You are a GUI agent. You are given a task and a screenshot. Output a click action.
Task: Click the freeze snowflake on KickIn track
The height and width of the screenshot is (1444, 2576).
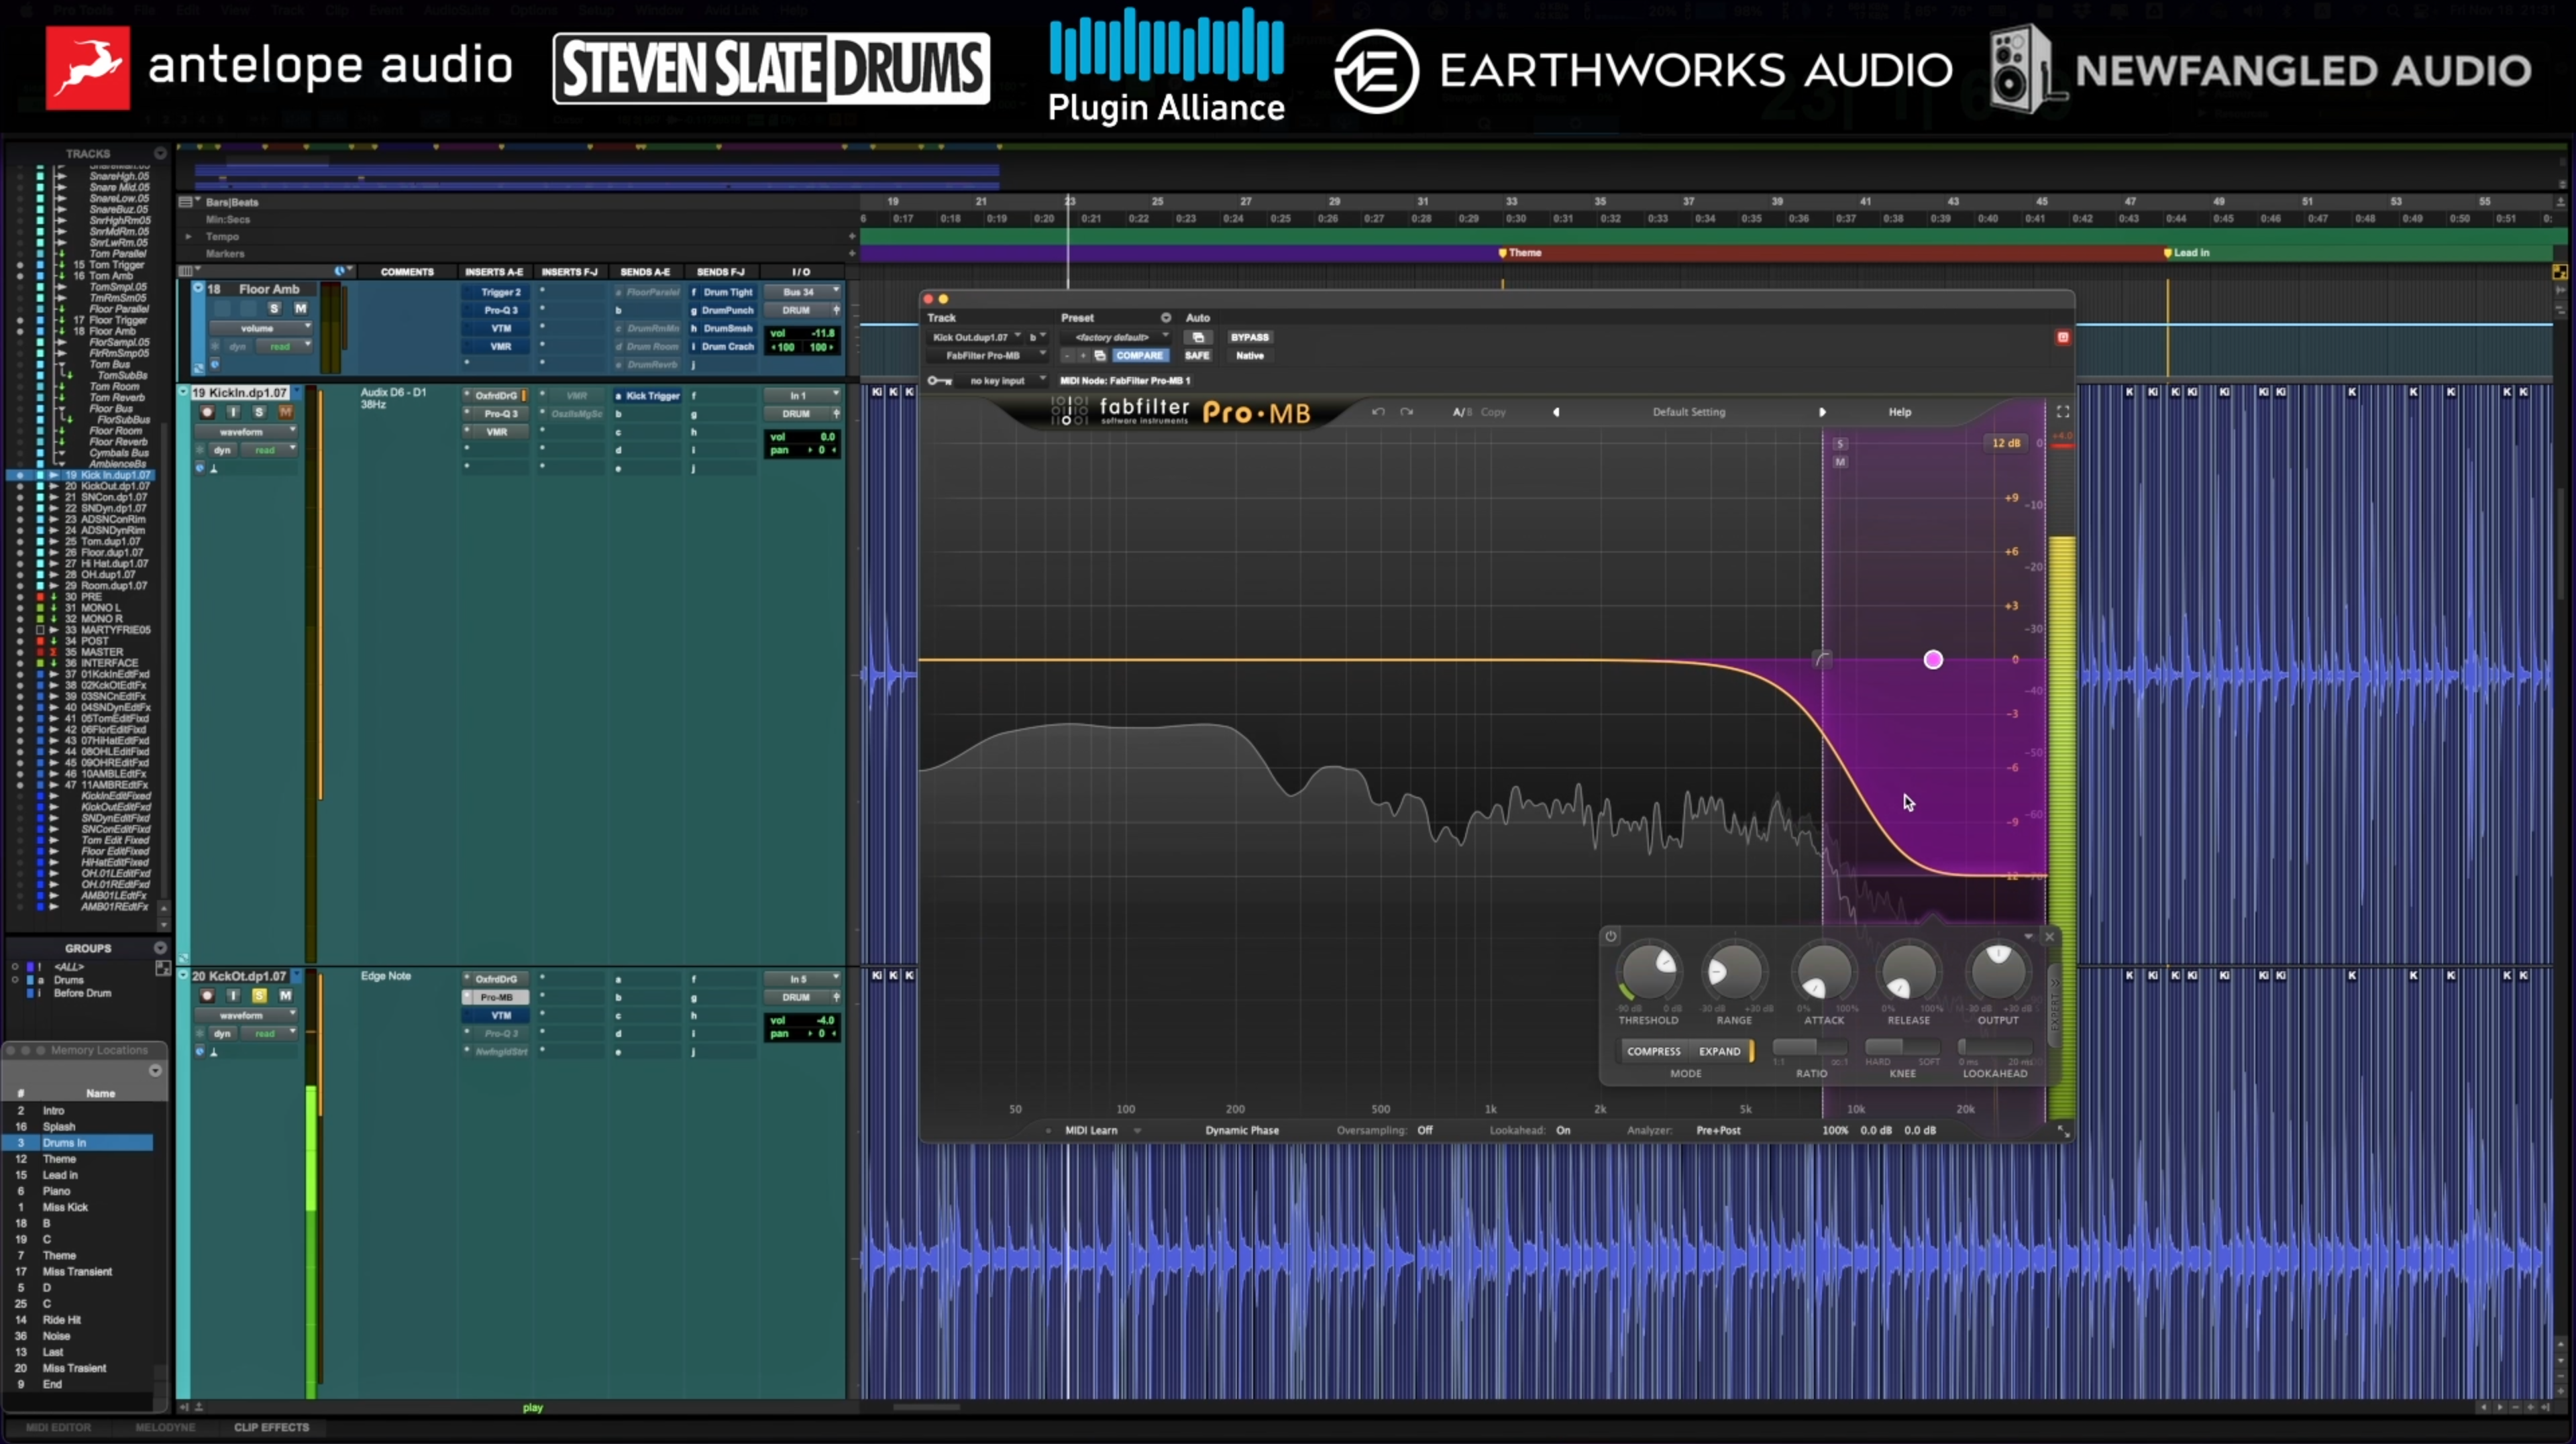click(x=200, y=450)
